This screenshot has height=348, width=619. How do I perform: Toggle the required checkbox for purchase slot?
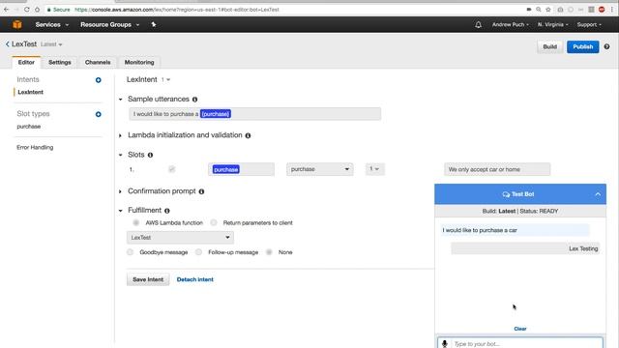[x=172, y=169]
